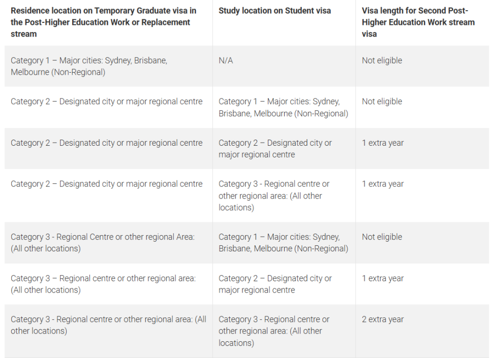The height and width of the screenshot is (358, 491).
Task: Click the "Visa length for Second Post-Higher Education" header
Action: [418, 22]
